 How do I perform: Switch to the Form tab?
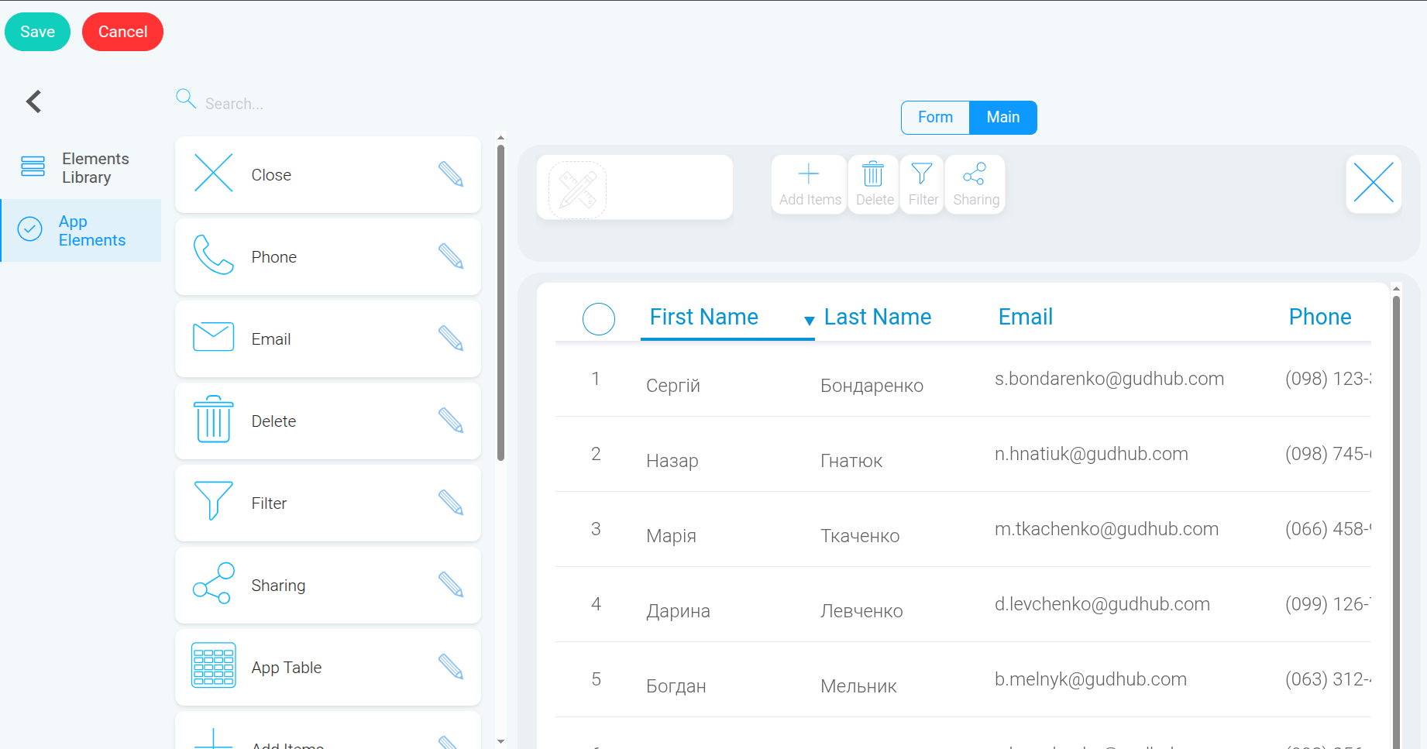(935, 117)
